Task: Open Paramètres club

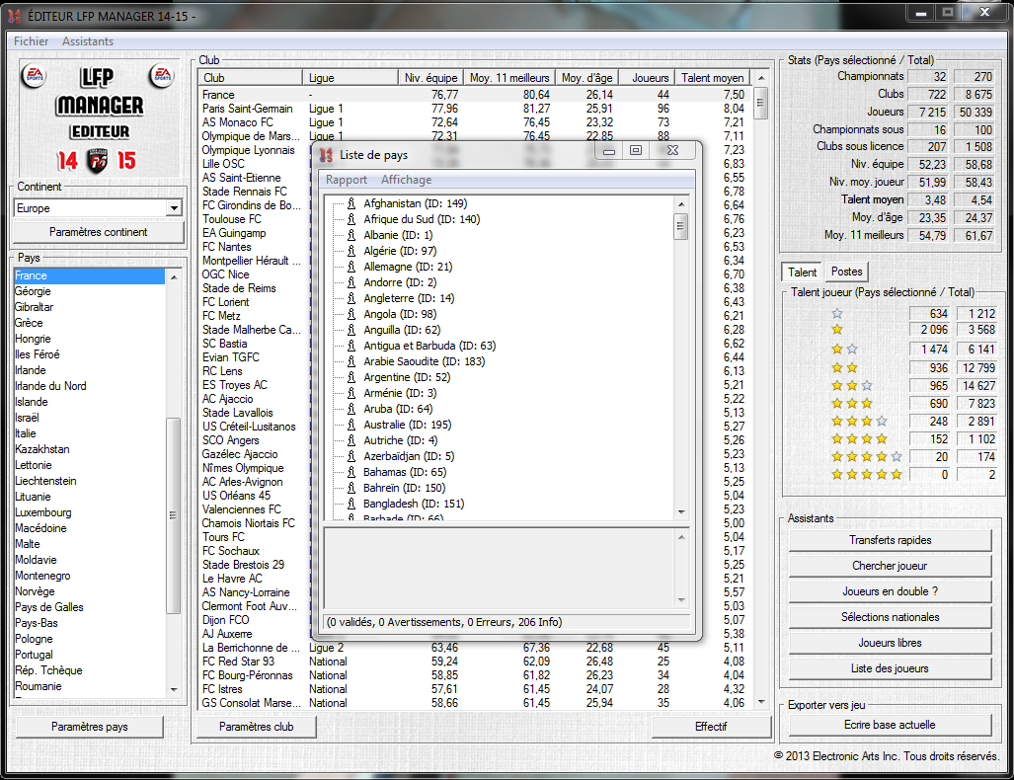Action: (256, 727)
